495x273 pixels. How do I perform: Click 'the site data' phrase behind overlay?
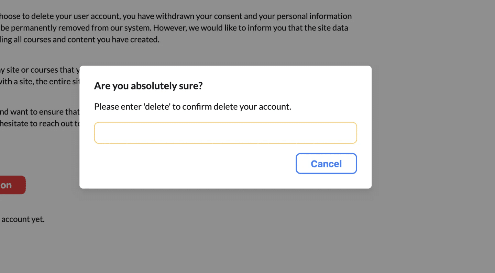click(x=326, y=28)
